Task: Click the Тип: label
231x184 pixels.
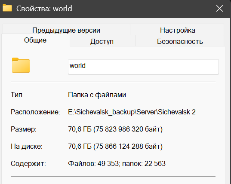Action: (x=17, y=95)
